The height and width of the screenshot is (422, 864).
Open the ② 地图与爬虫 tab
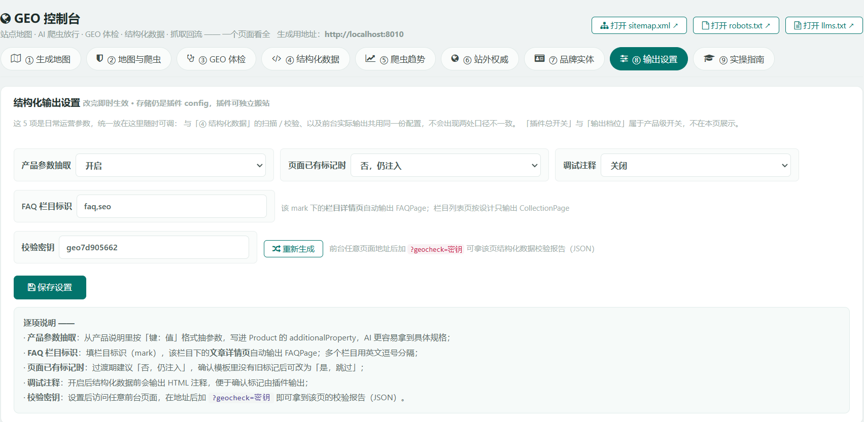[x=129, y=59]
